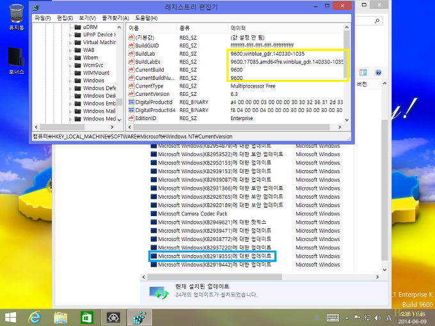Select the DigitalProductId binary value icon

[131, 102]
